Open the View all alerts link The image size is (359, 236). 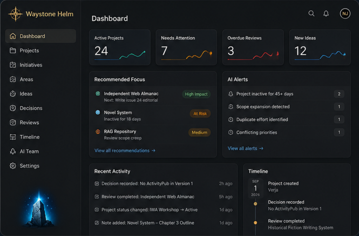coord(245,149)
